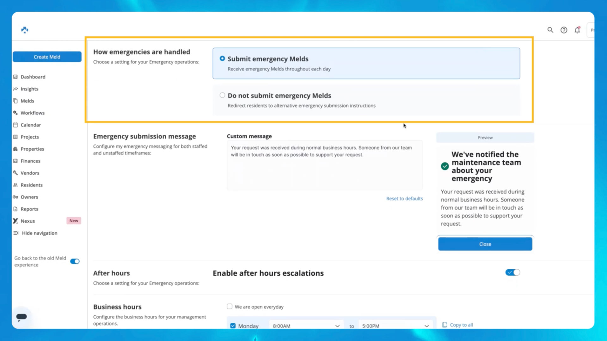The image size is (607, 341).
Task: Navigate to Properties in the sidebar
Action: coord(32,149)
